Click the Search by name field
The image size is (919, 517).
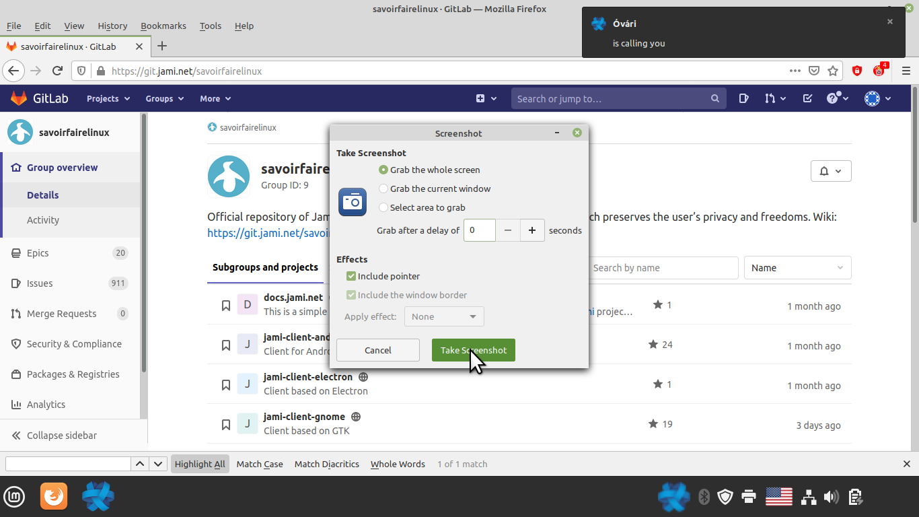(x=663, y=268)
